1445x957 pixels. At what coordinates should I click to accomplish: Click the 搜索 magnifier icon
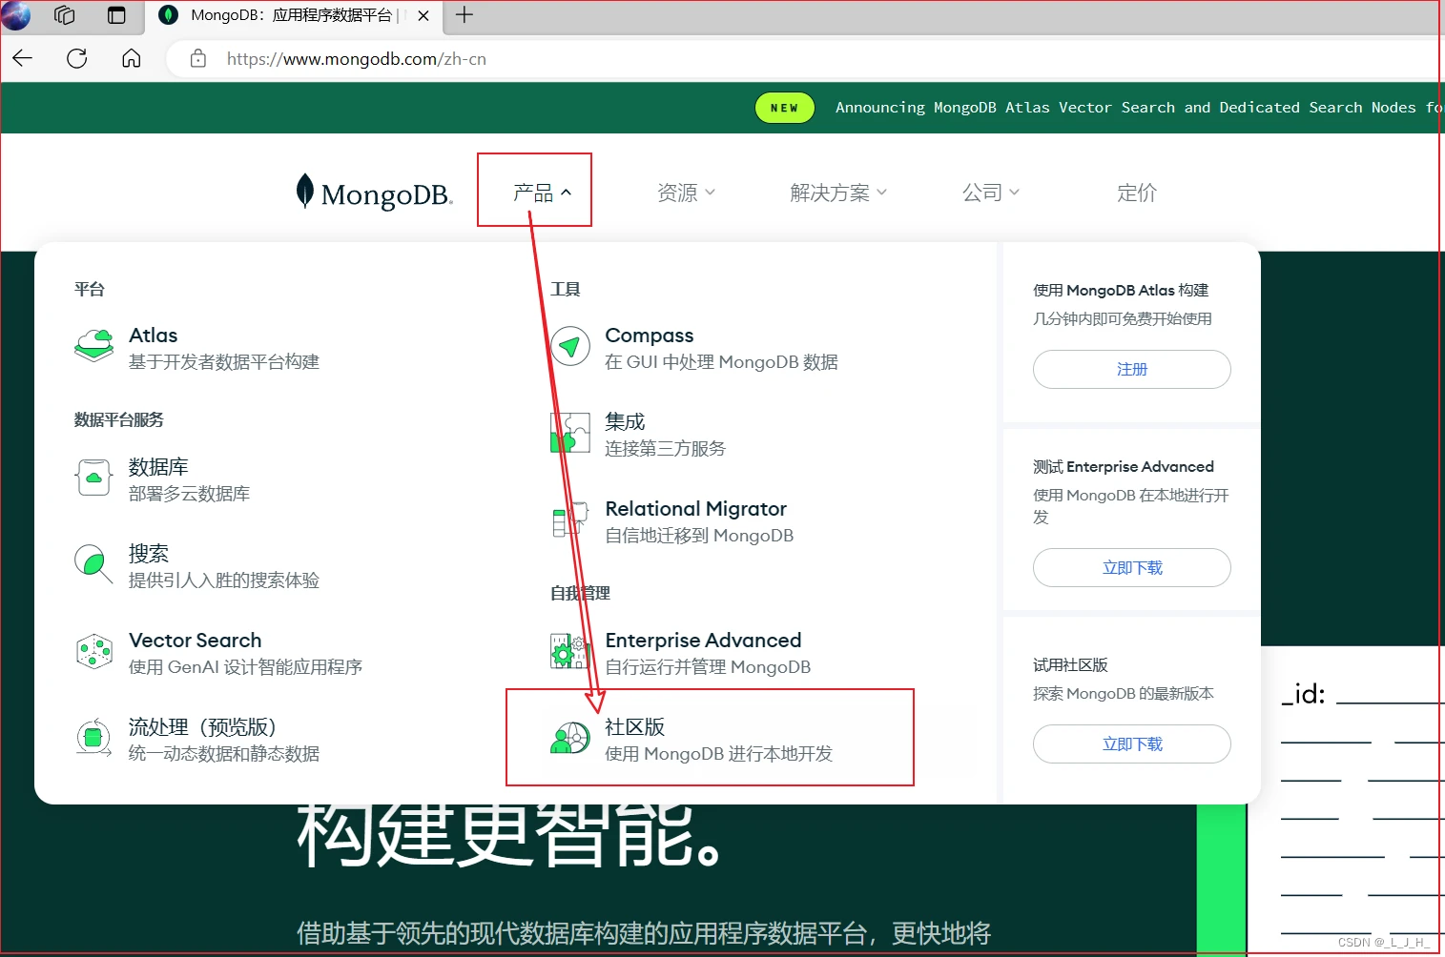93,564
